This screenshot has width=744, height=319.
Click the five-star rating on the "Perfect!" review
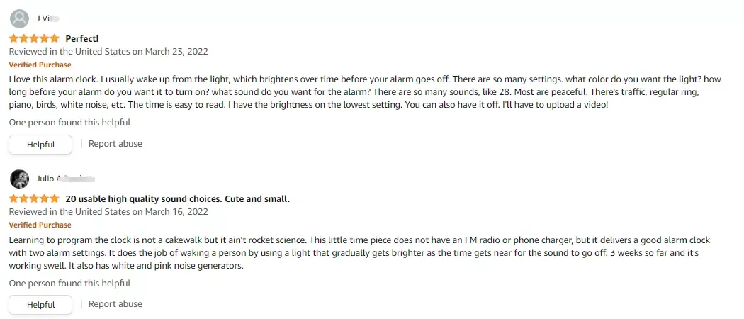[34, 38]
